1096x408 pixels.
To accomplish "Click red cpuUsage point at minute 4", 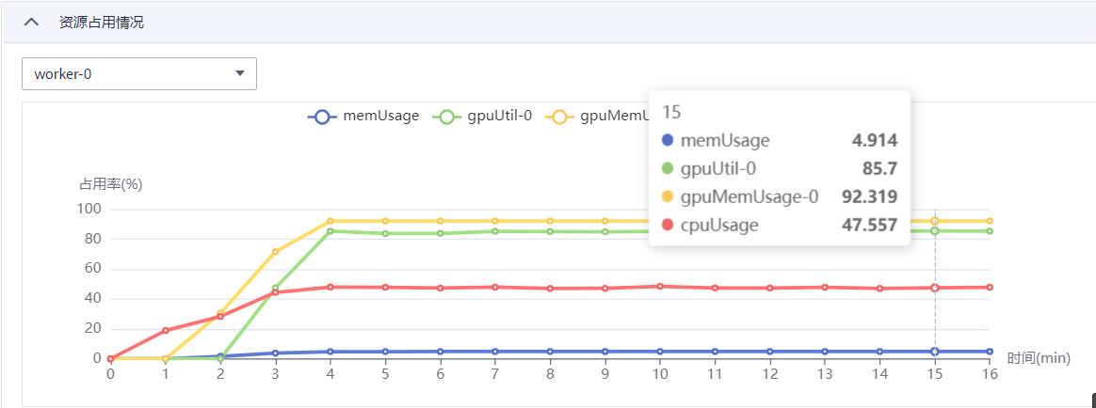I will [330, 287].
